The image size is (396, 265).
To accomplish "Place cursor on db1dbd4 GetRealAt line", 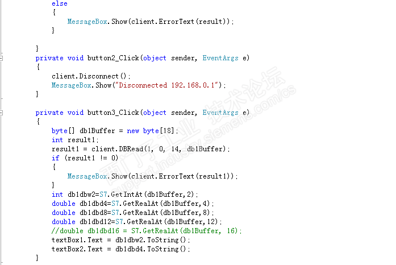I will 133,204.
